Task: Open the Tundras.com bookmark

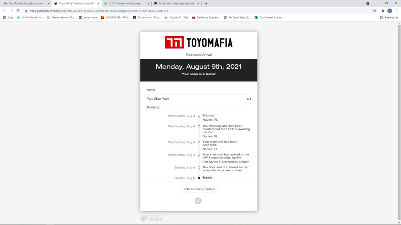Action: [x=147, y=17]
